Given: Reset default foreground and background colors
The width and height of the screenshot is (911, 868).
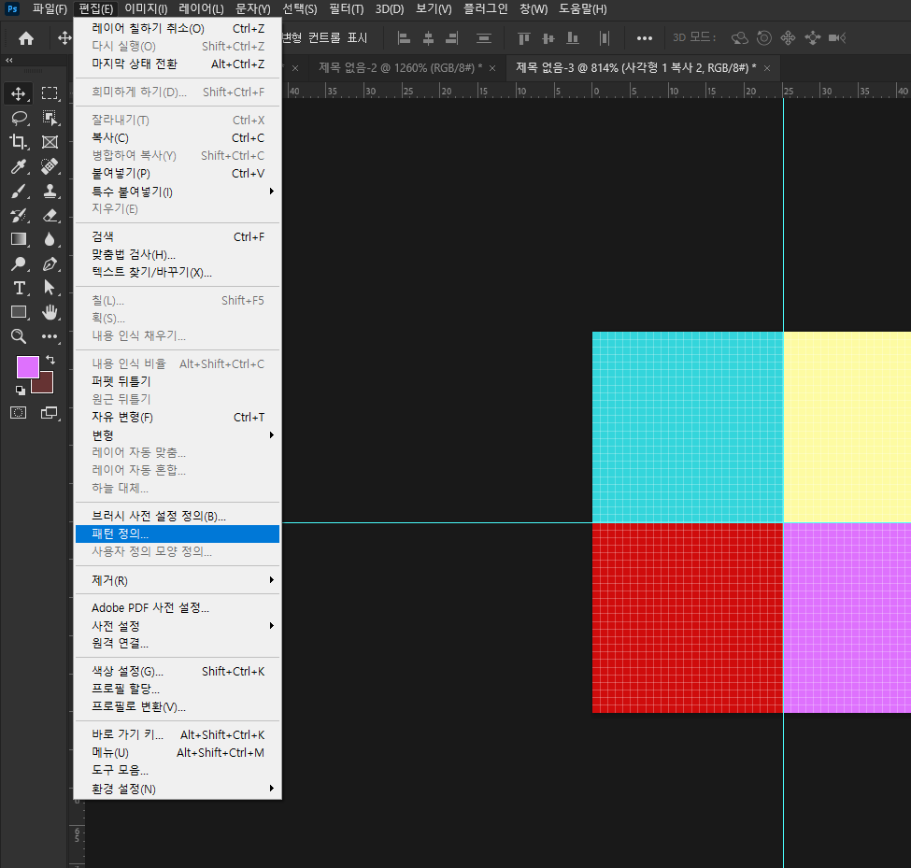Looking at the screenshot, I should click(21, 391).
